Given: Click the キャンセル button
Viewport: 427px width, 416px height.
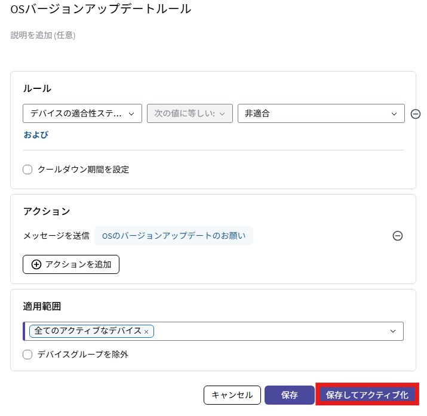Looking at the screenshot, I should (232, 395).
